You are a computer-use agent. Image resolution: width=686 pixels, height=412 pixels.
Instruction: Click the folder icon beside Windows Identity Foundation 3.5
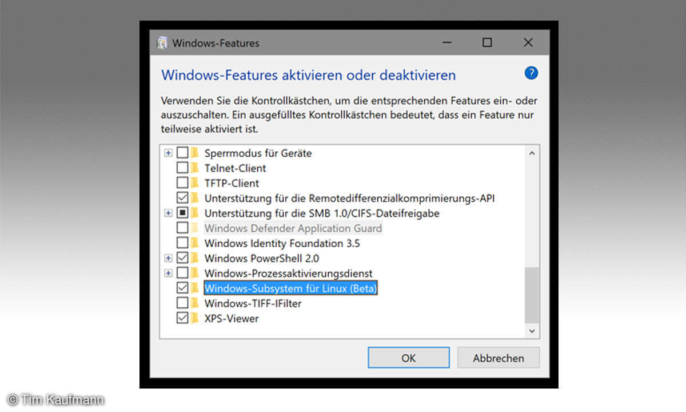[194, 243]
